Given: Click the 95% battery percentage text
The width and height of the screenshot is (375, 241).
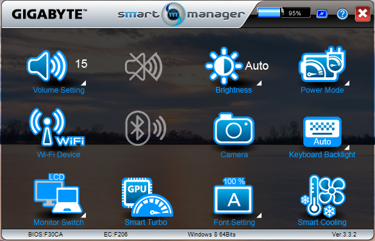Looking at the screenshot, I should coord(295,13).
